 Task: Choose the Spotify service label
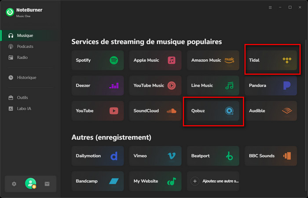(x=83, y=60)
